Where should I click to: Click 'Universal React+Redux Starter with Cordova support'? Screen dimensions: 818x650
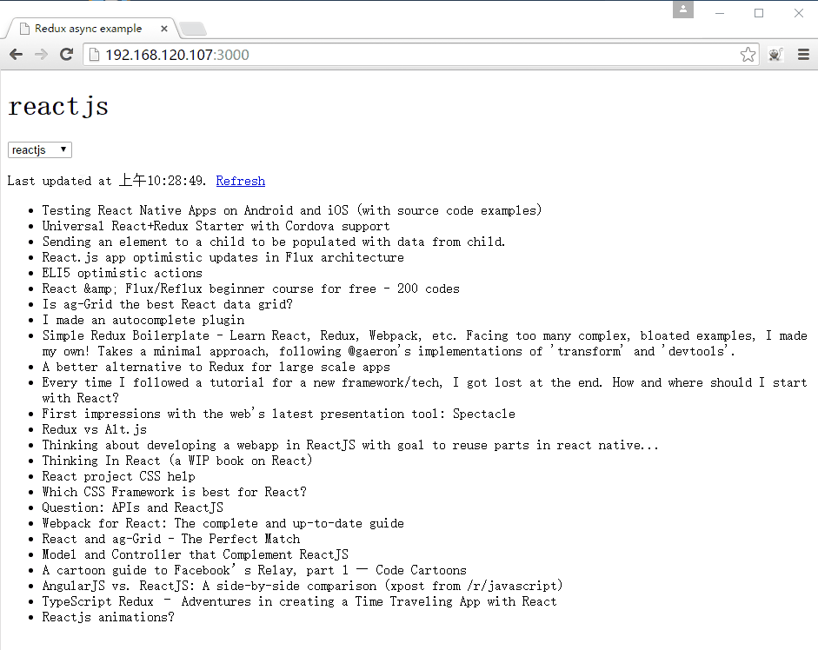coord(216,226)
